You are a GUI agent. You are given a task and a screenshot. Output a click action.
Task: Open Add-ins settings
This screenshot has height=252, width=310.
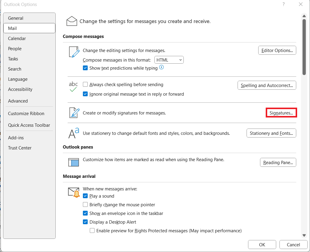[x=29, y=138]
